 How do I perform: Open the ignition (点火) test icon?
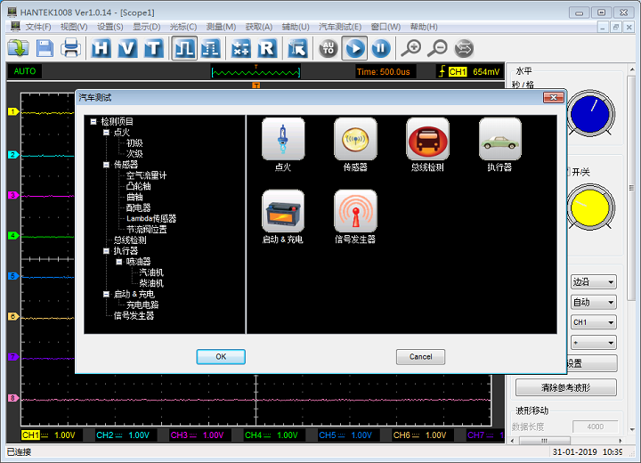click(283, 139)
